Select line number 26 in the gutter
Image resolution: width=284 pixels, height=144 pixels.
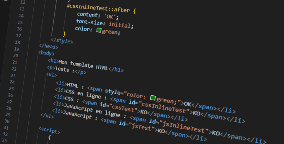(x=10, y=95)
